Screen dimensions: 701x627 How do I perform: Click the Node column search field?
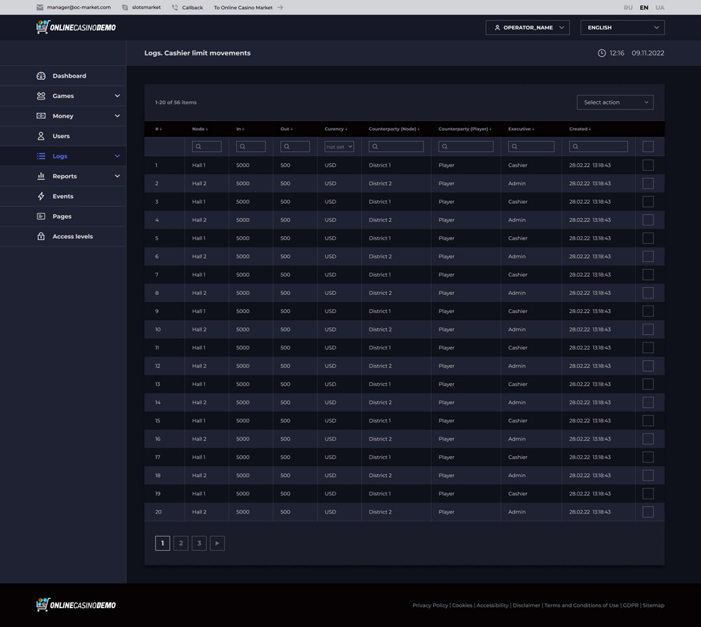pos(207,146)
